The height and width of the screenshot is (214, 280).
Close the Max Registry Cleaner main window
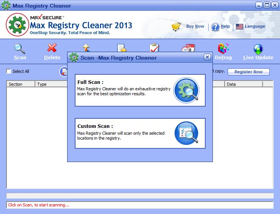coord(275,5)
